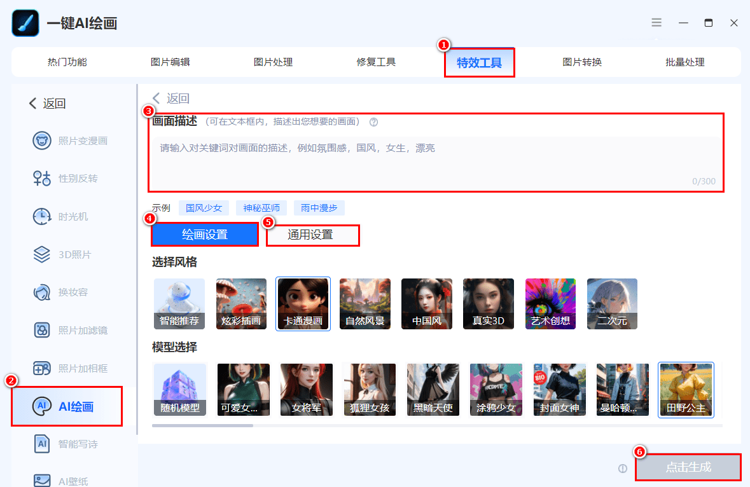Viewport: 750px width, 487px height.
Task: Click the help icon beside 画面描述
Action: (x=373, y=122)
